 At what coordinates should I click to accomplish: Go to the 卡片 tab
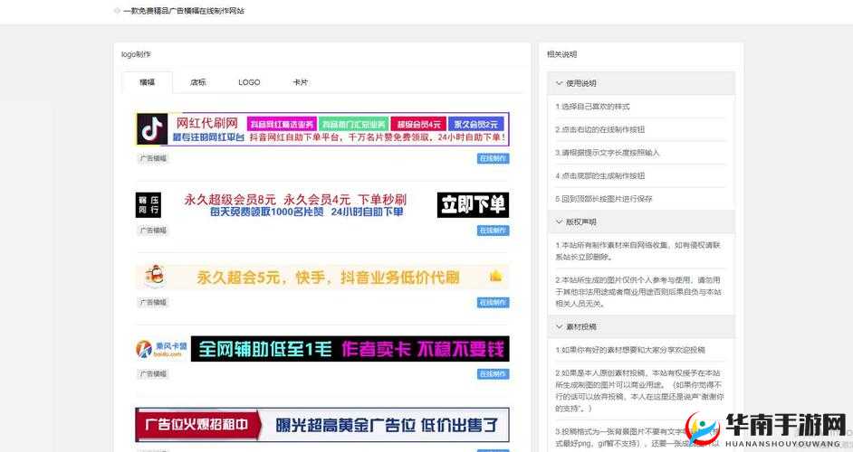click(301, 82)
